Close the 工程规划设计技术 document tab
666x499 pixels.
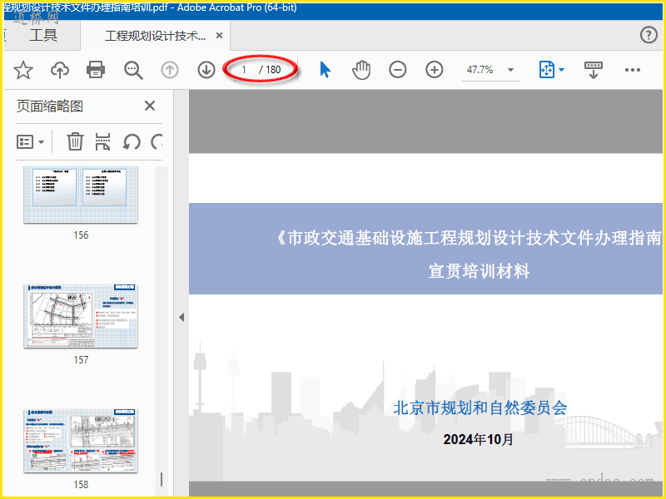219,36
